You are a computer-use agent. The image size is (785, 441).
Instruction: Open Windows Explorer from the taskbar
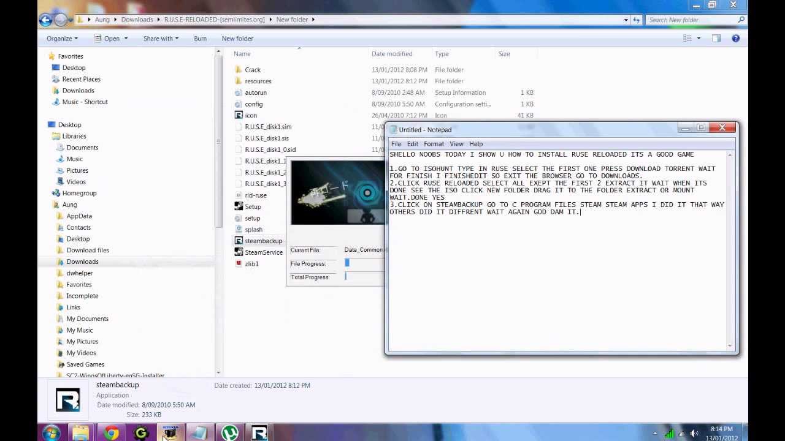(x=80, y=433)
